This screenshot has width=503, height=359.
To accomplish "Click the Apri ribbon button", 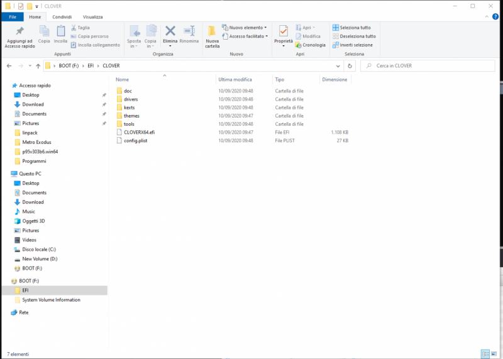I will click(306, 28).
